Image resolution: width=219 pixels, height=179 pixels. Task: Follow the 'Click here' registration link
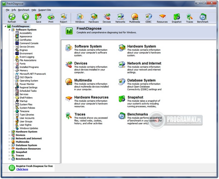[x=22, y=169]
